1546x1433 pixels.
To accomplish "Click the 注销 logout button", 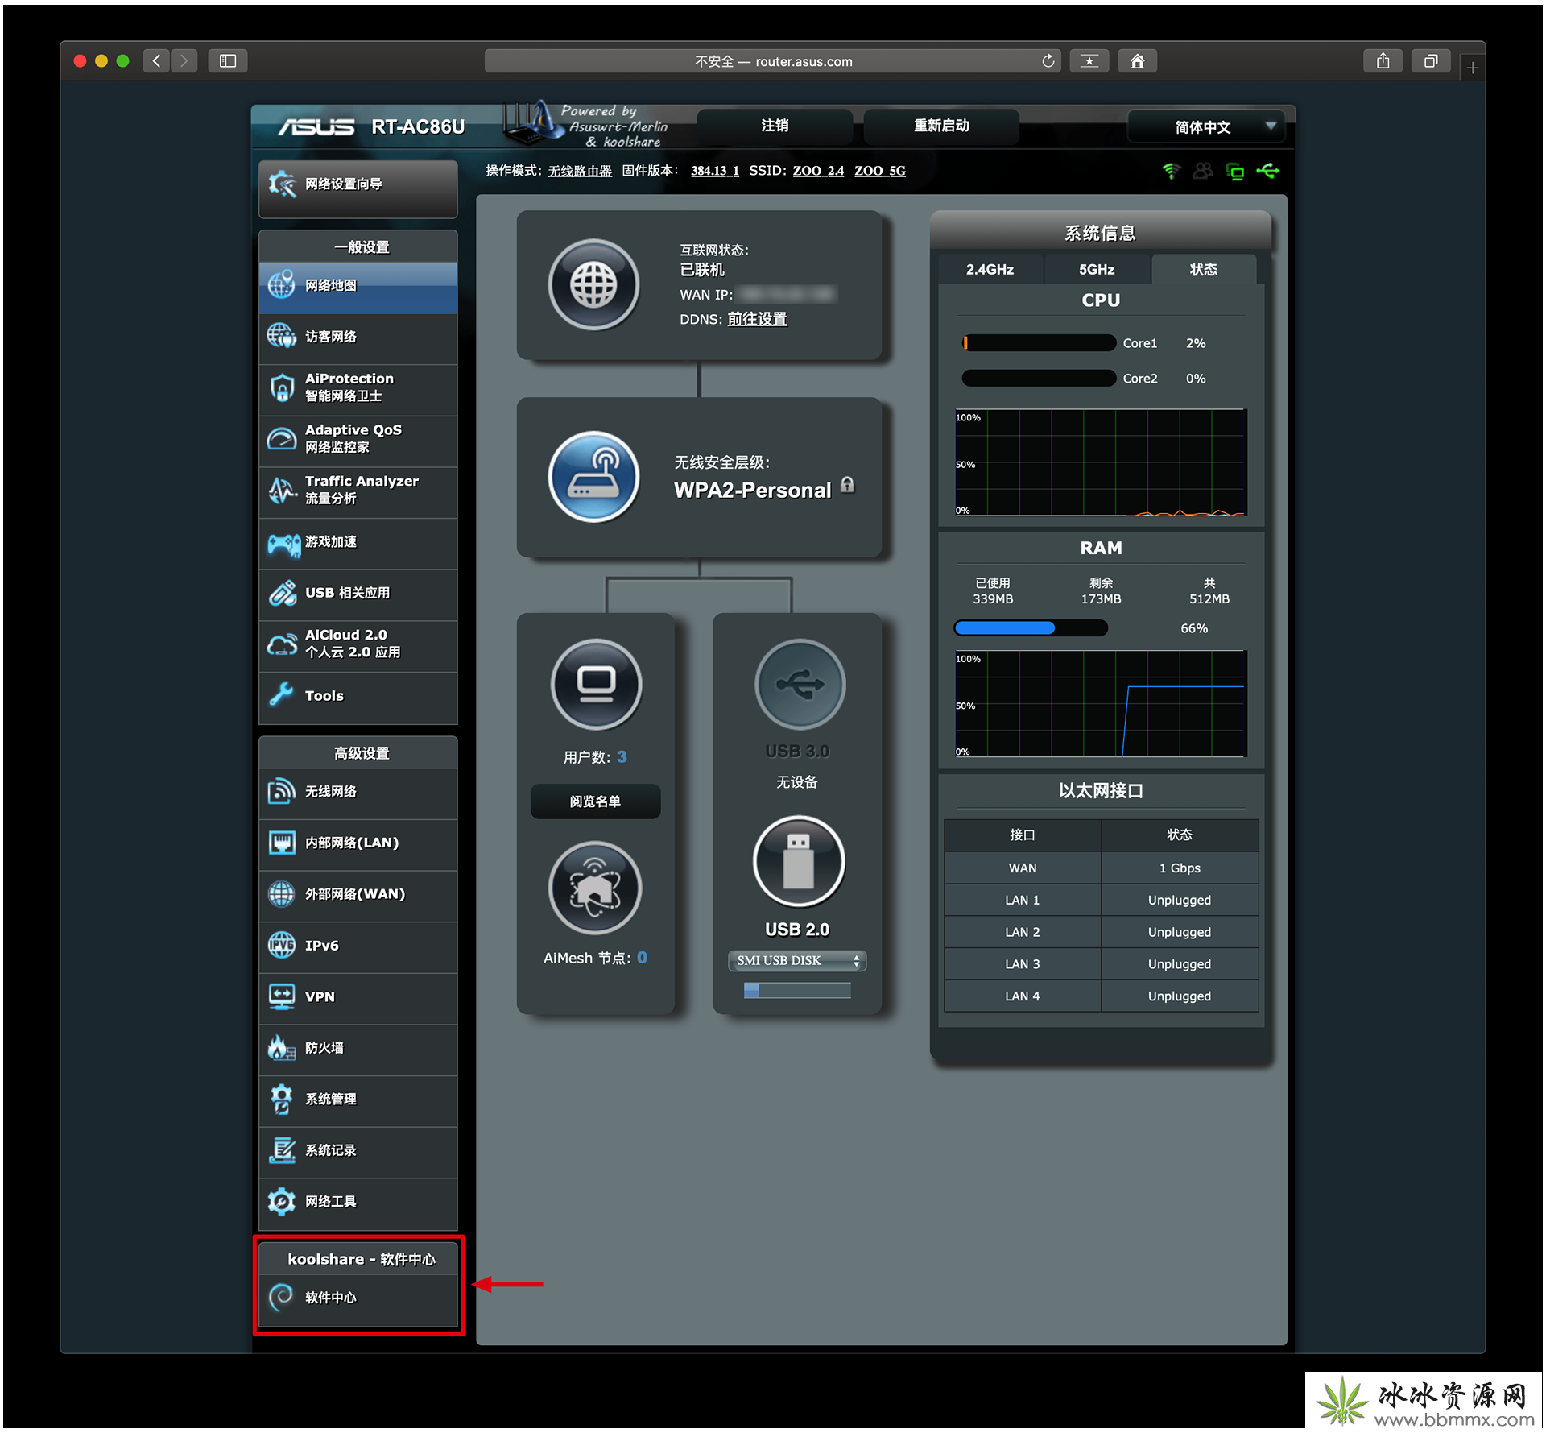I will pos(775,126).
